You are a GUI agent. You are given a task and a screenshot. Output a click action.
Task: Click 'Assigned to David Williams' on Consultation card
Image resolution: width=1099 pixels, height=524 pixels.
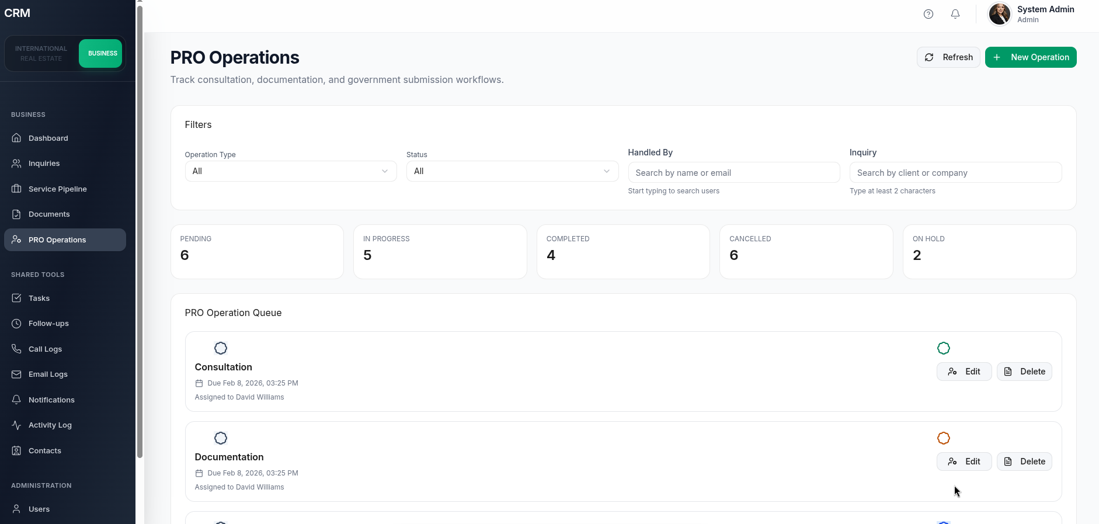(239, 397)
